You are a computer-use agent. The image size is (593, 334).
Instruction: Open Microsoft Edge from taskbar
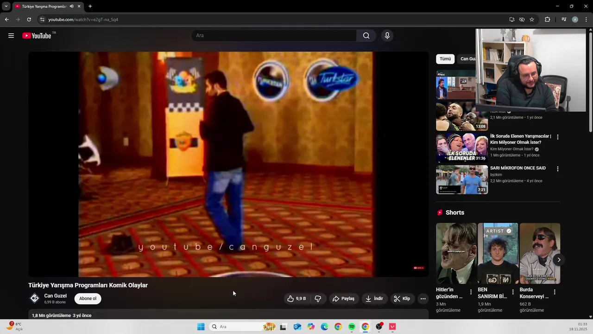tap(324, 327)
